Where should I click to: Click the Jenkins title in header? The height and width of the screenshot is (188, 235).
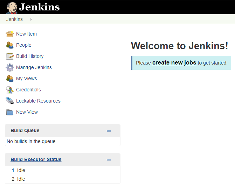click(40, 7)
